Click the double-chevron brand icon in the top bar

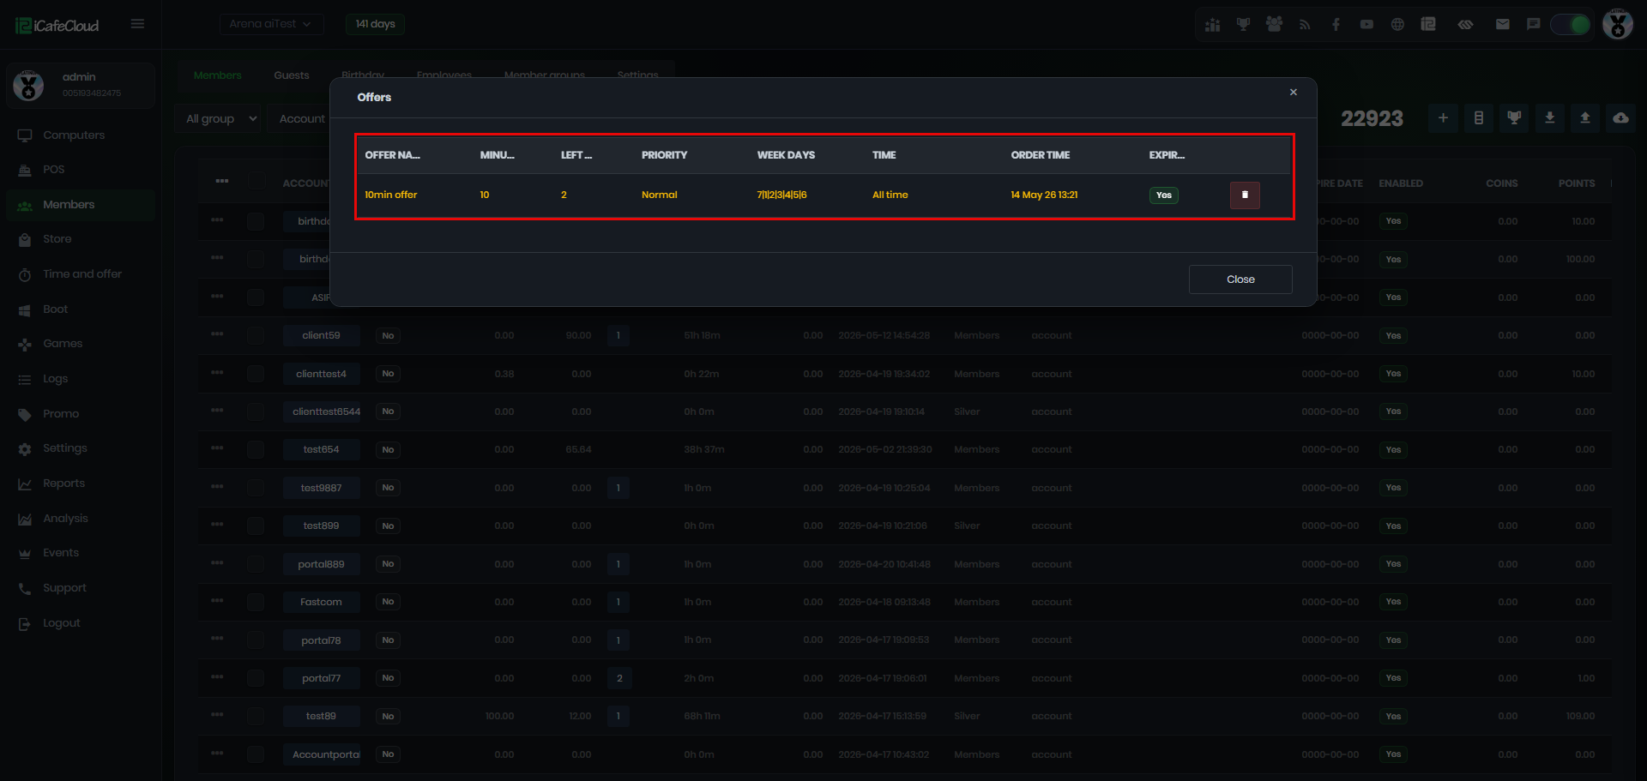click(x=1465, y=25)
